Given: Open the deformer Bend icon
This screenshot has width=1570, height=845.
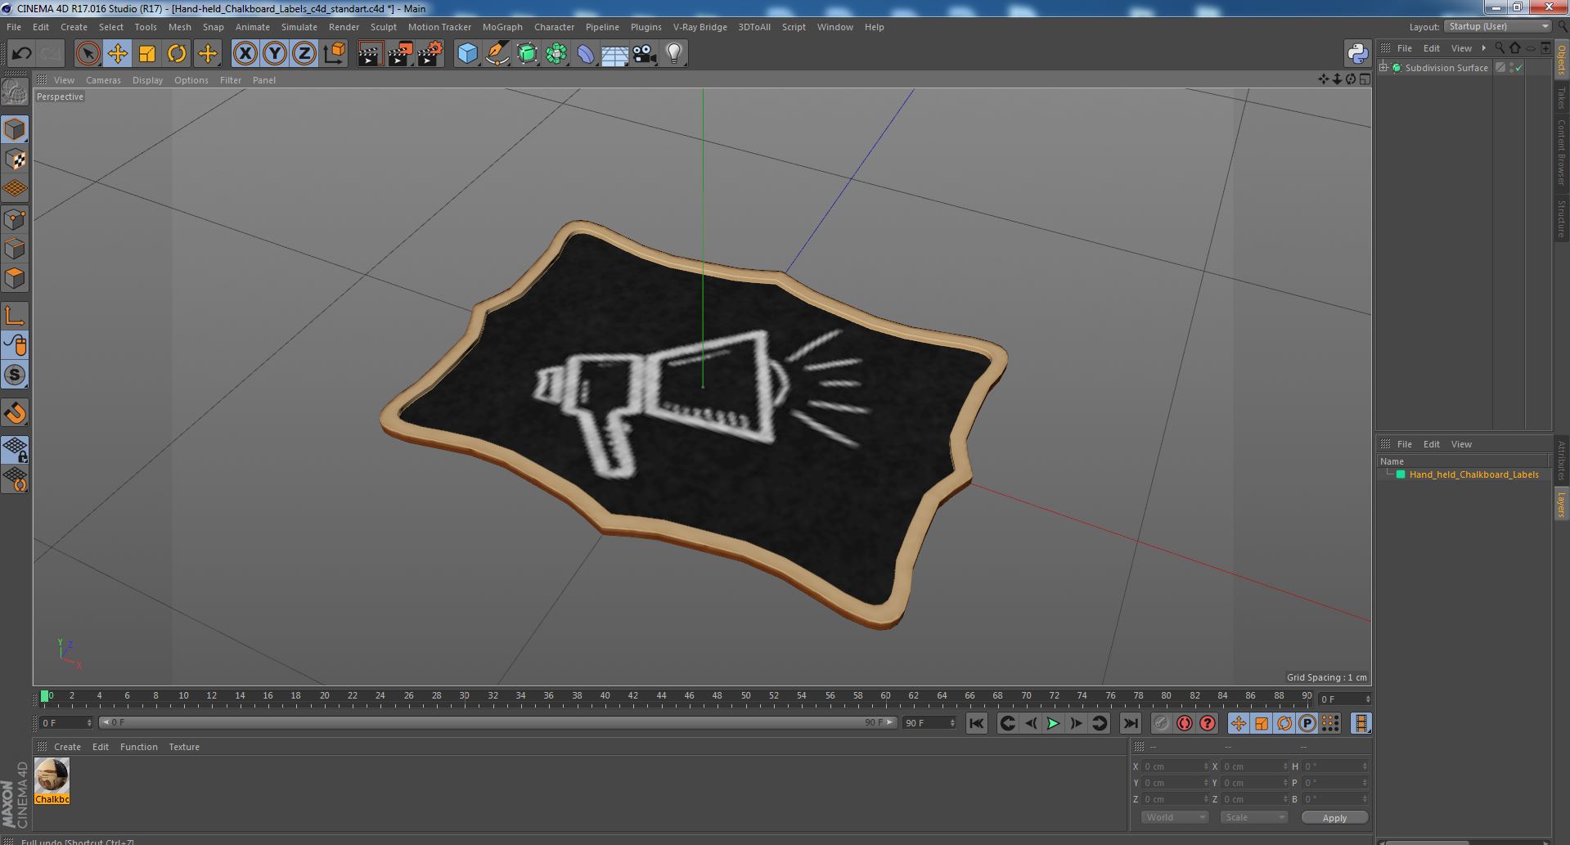Looking at the screenshot, I should click(x=586, y=54).
